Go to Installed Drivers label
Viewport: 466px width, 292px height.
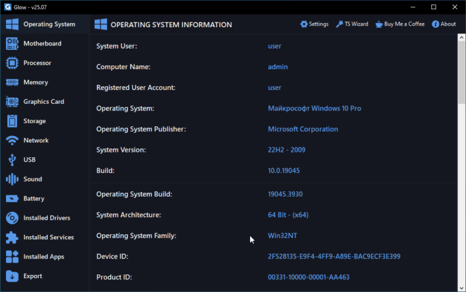pos(47,218)
